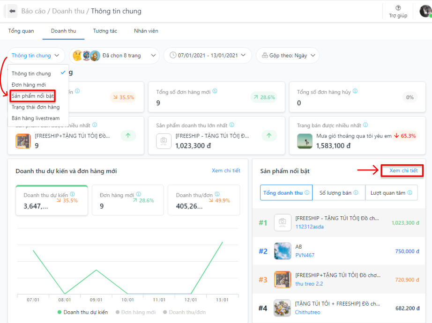Expand the Thông tin chung dropdown
This screenshot has width=432, height=323.
36,56
